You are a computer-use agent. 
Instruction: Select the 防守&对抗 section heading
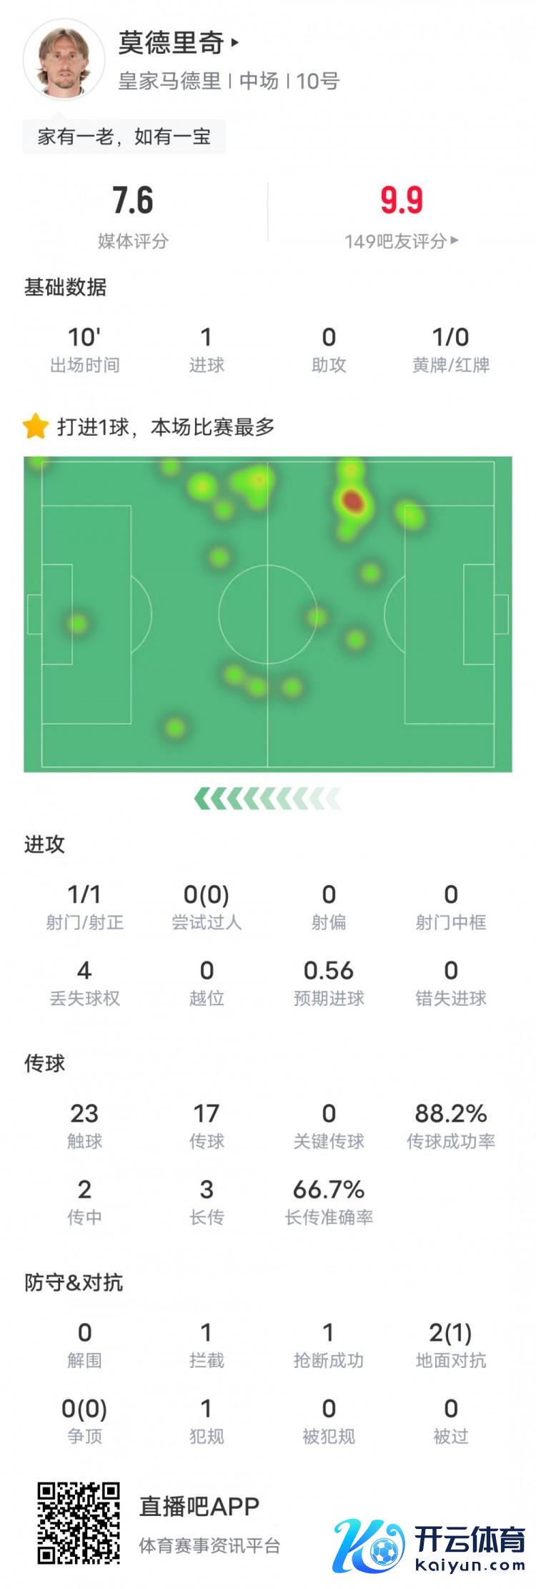[74, 1282]
